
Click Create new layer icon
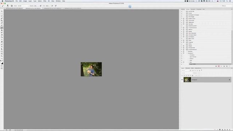click(x=227, y=130)
